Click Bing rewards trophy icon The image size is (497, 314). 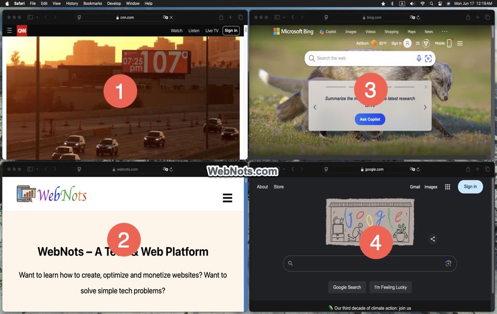[x=426, y=43]
